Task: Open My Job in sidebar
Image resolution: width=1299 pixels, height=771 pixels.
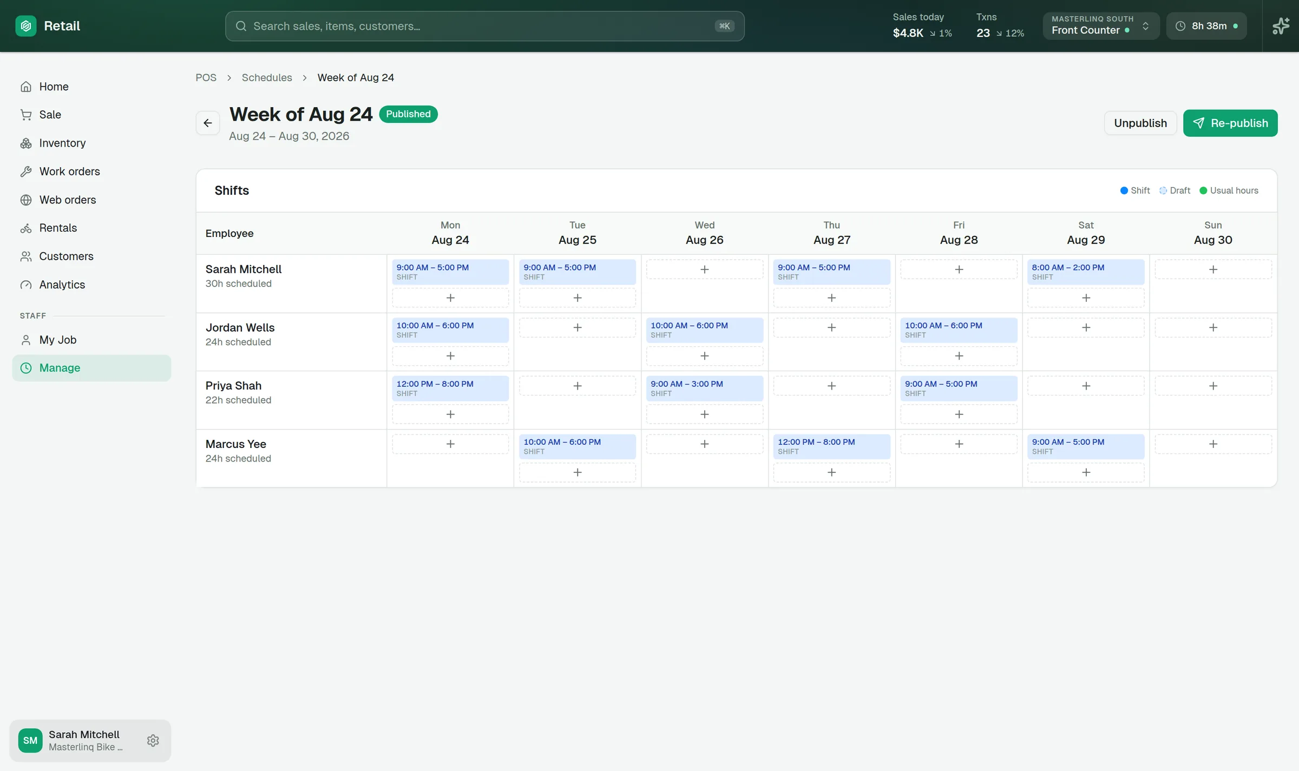Action: (x=91, y=340)
